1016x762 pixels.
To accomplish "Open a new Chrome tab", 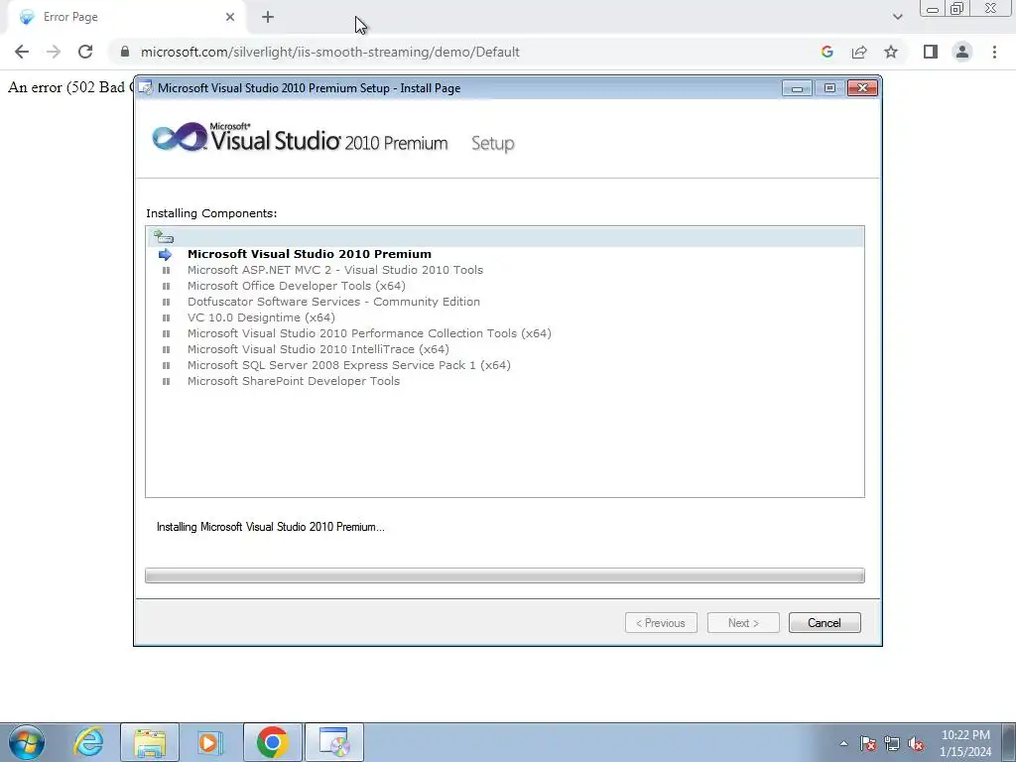I will pos(268,17).
